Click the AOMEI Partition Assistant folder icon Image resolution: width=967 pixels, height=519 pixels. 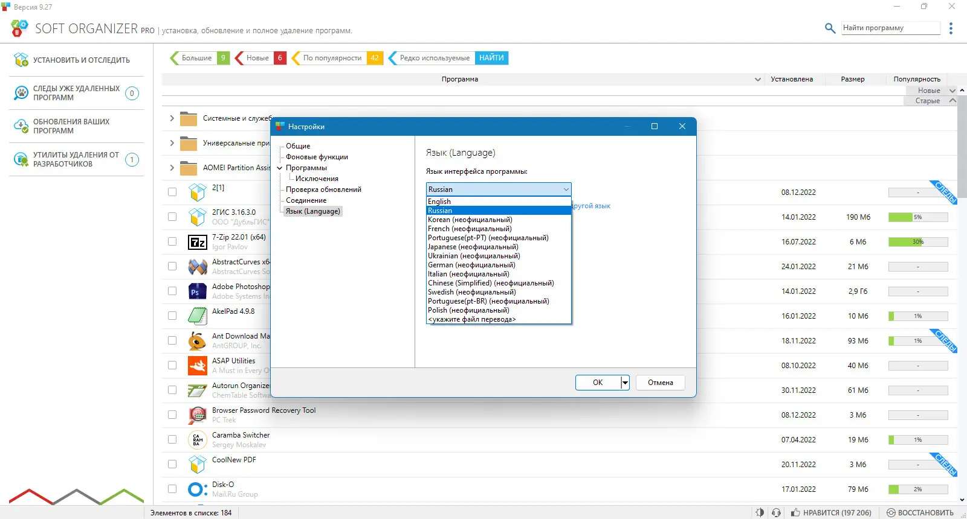click(189, 168)
